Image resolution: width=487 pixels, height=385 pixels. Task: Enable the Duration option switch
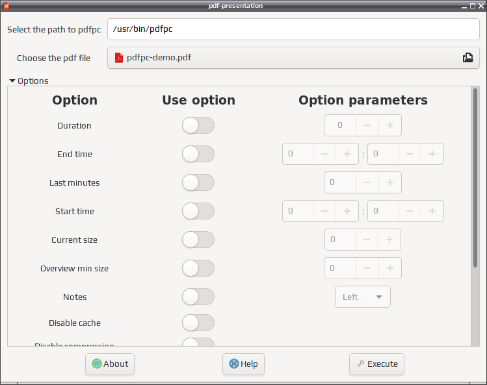tap(198, 125)
